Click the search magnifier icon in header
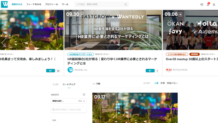The height and width of the screenshot is (123, 218). [126, 4]
